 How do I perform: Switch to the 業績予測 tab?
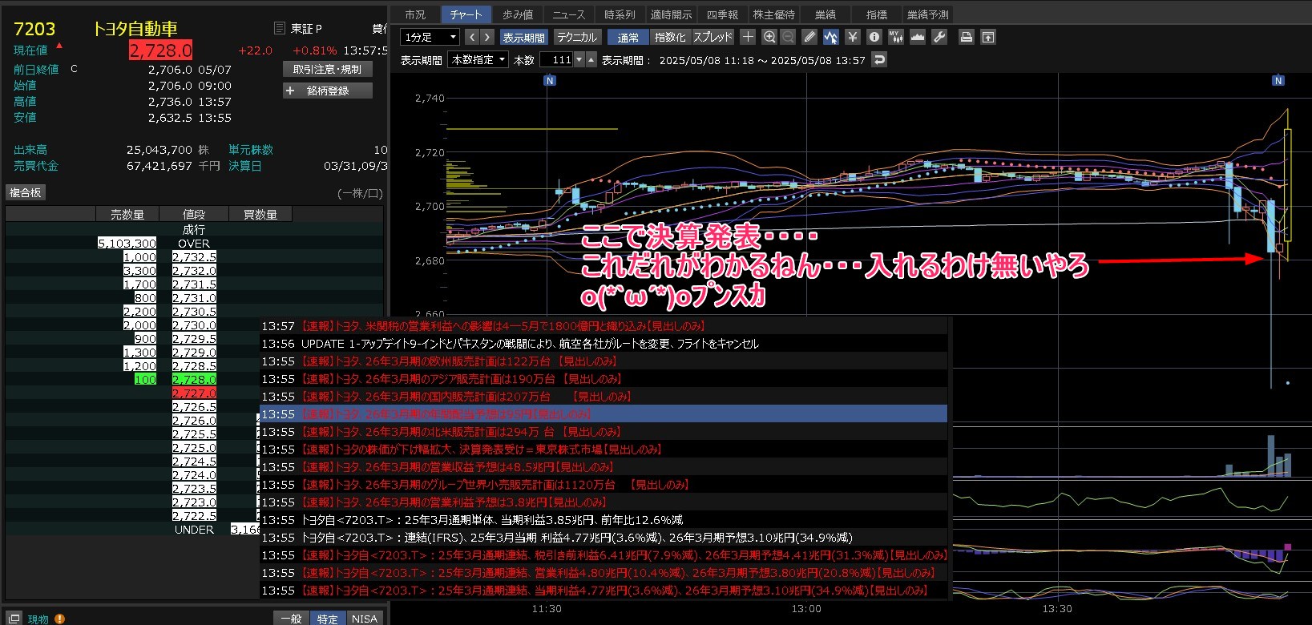927,14
